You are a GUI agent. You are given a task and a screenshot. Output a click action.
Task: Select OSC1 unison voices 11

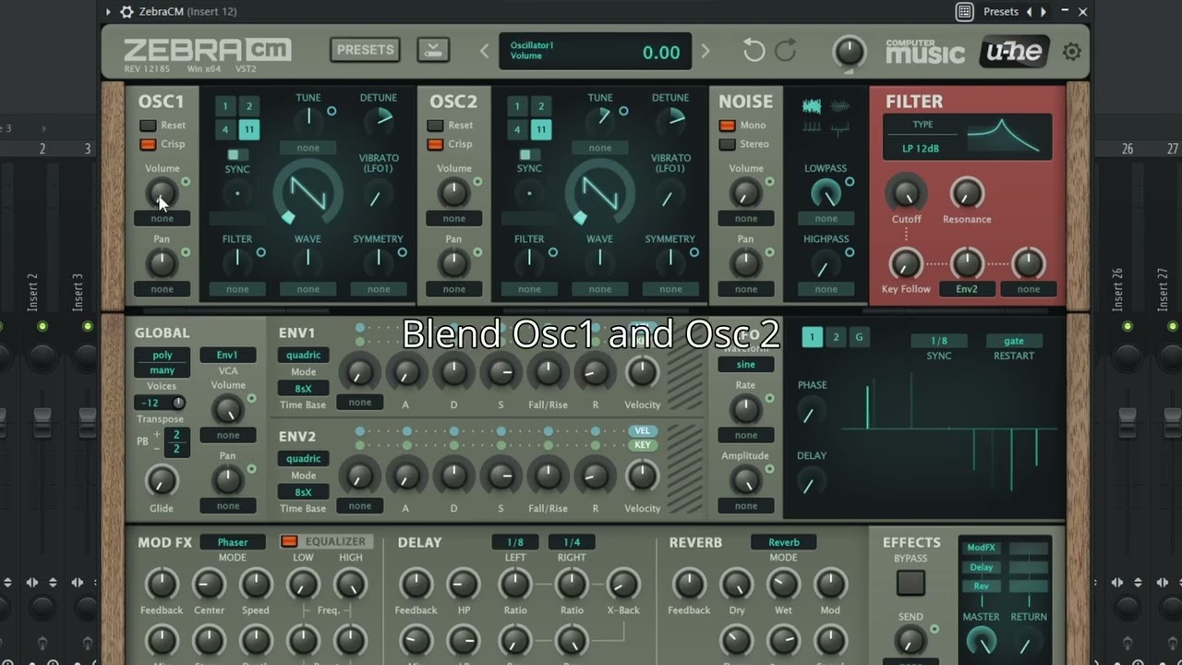coord(249,129)
